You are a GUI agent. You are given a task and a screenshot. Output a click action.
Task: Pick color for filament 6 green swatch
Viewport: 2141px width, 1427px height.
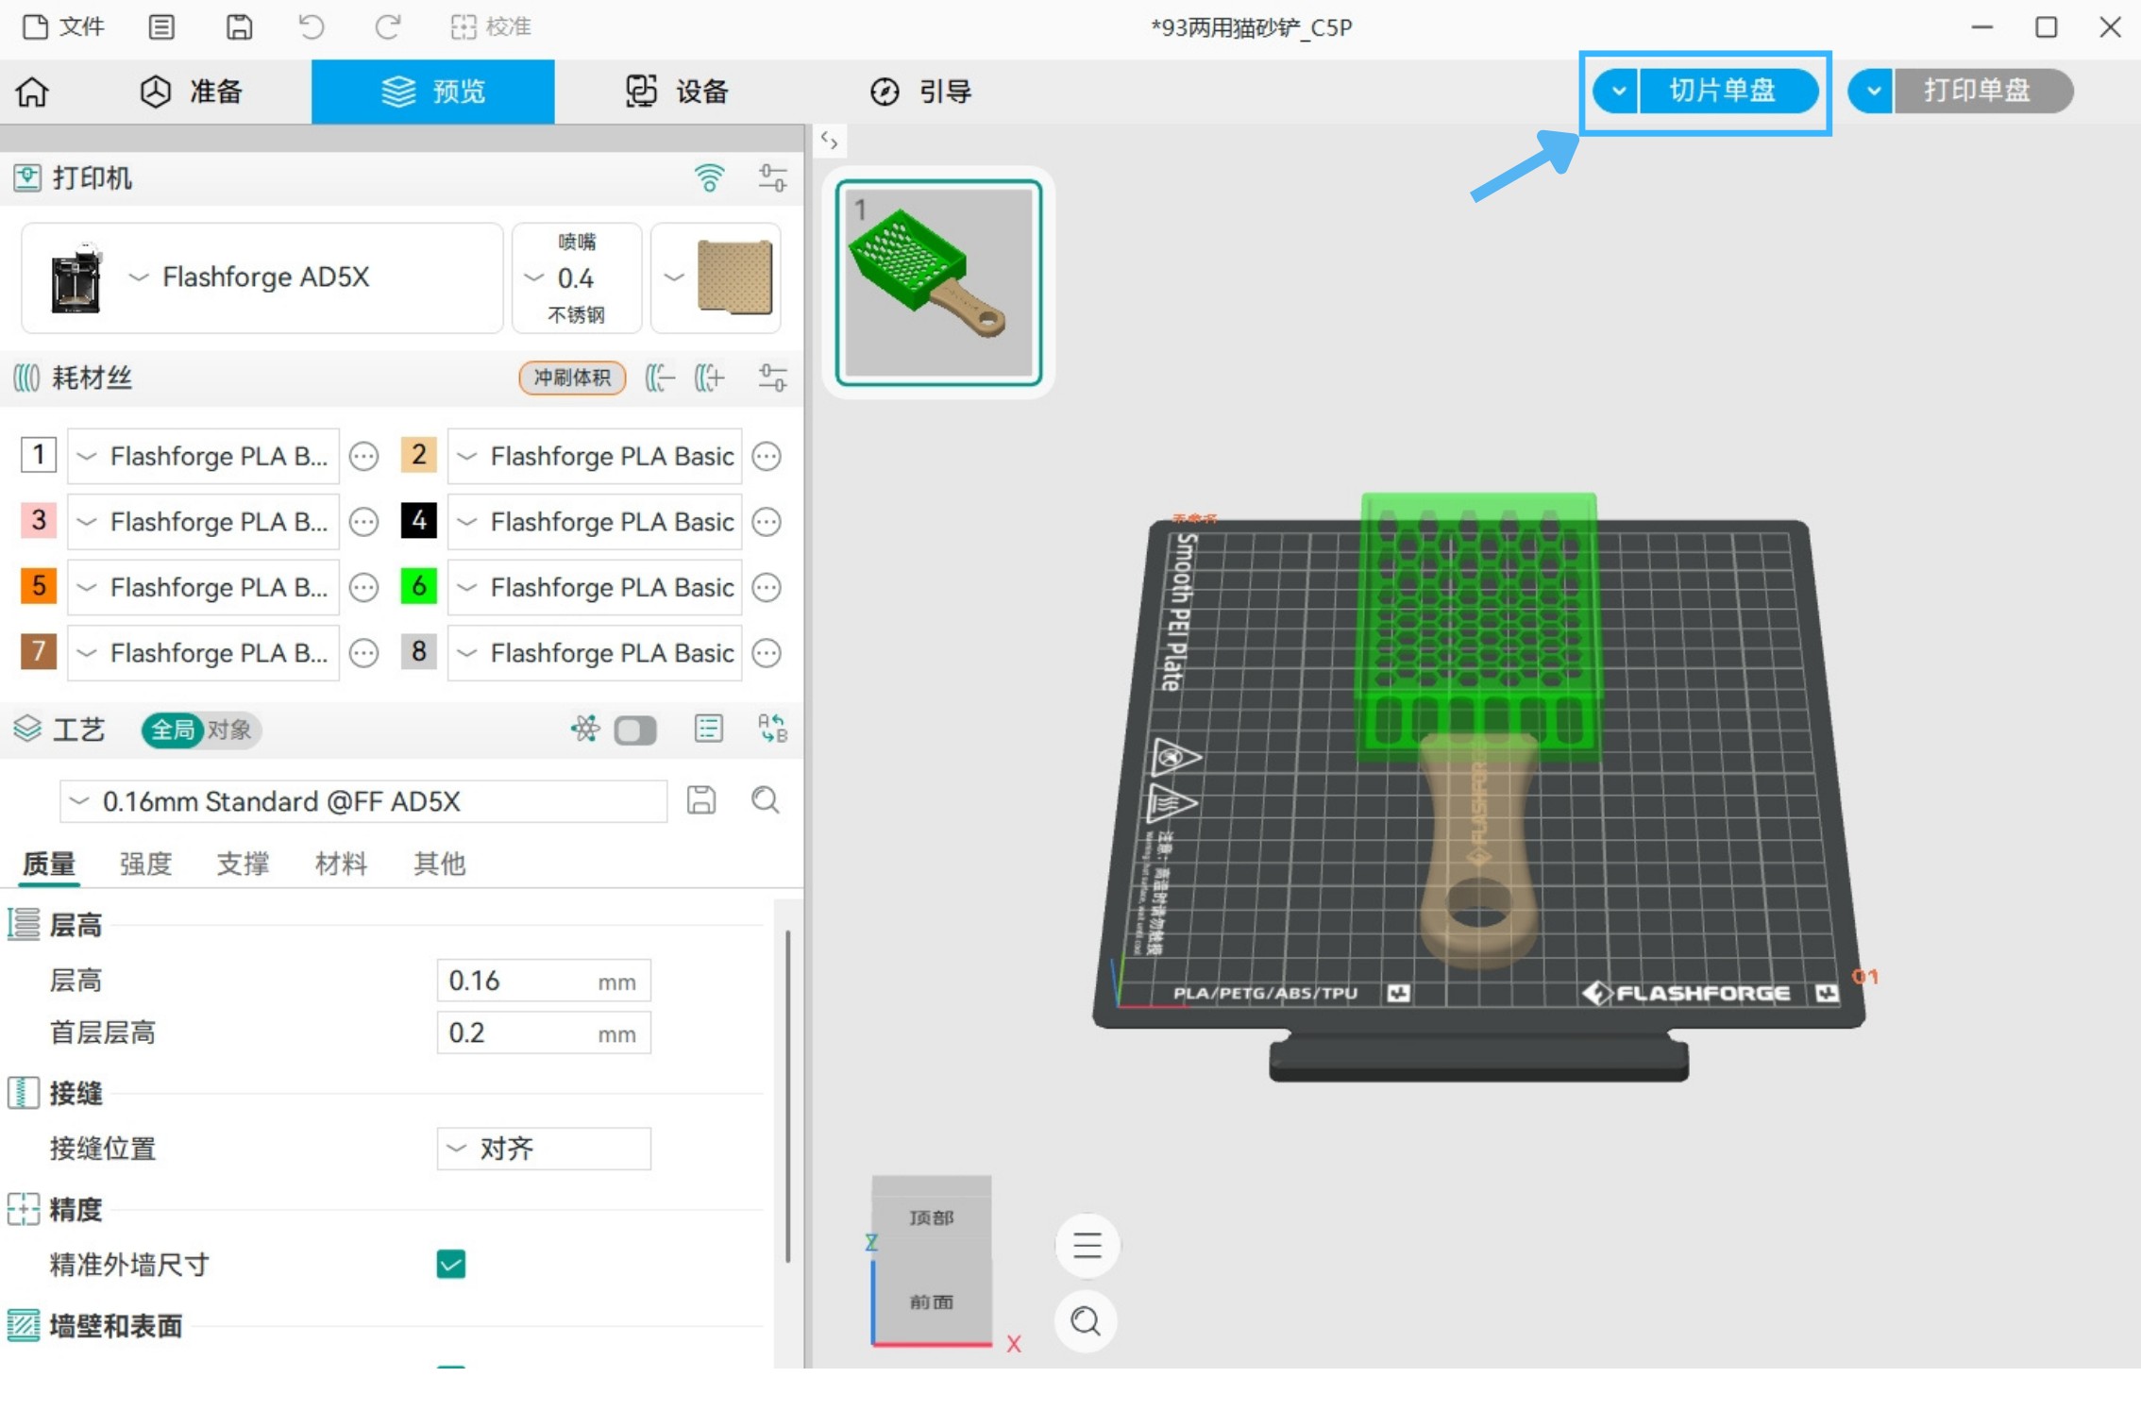[x=418, y=586]
